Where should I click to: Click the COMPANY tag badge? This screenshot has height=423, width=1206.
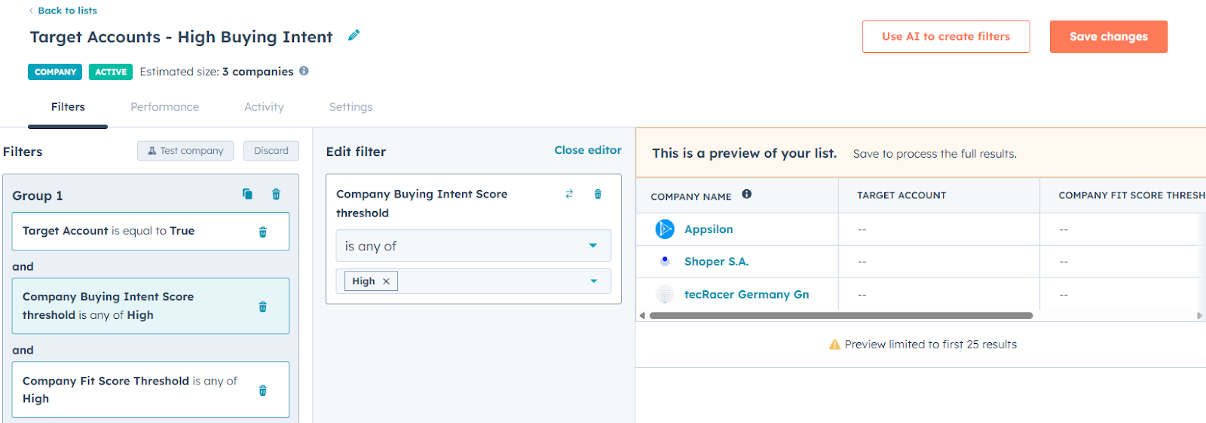pyautogui.click(x=55, y=72)
